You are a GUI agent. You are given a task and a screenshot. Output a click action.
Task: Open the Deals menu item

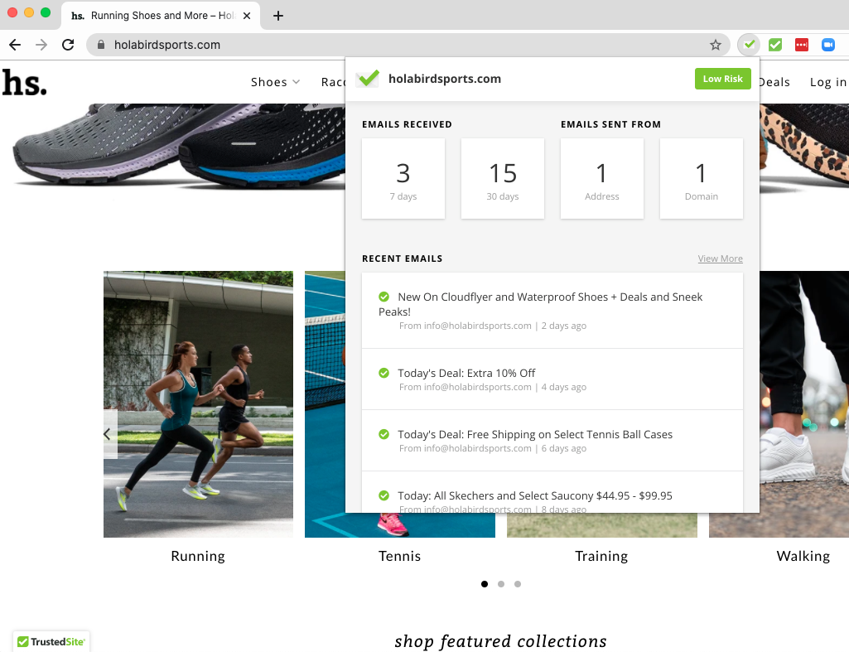click(x=774, y=82)
